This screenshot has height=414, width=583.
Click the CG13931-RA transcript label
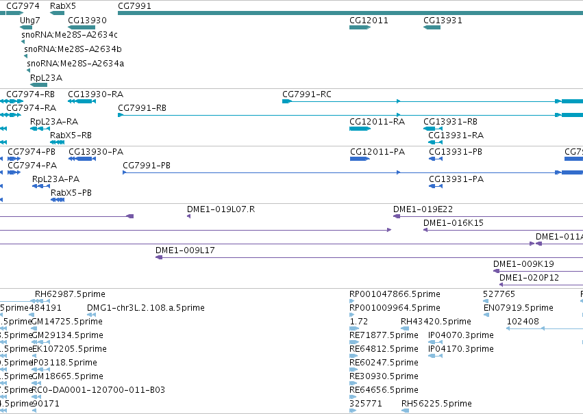456,135
